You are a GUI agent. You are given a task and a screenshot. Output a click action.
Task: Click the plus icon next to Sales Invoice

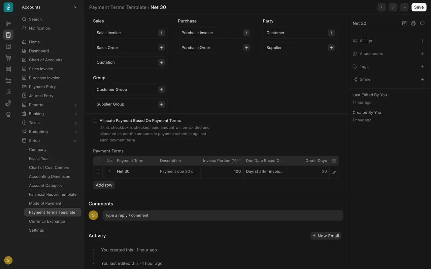click(162, 33)
